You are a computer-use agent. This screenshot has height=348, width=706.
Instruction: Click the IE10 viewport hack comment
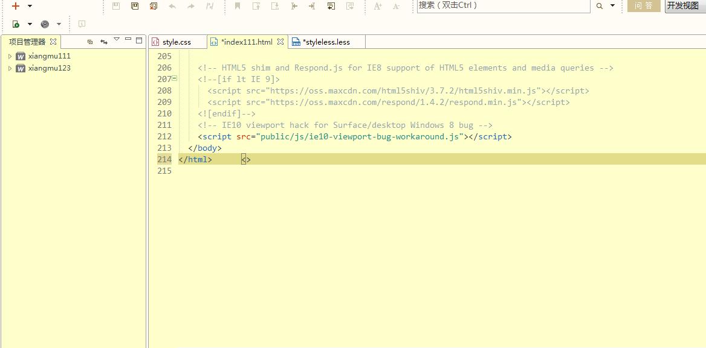tap(345, 125)
